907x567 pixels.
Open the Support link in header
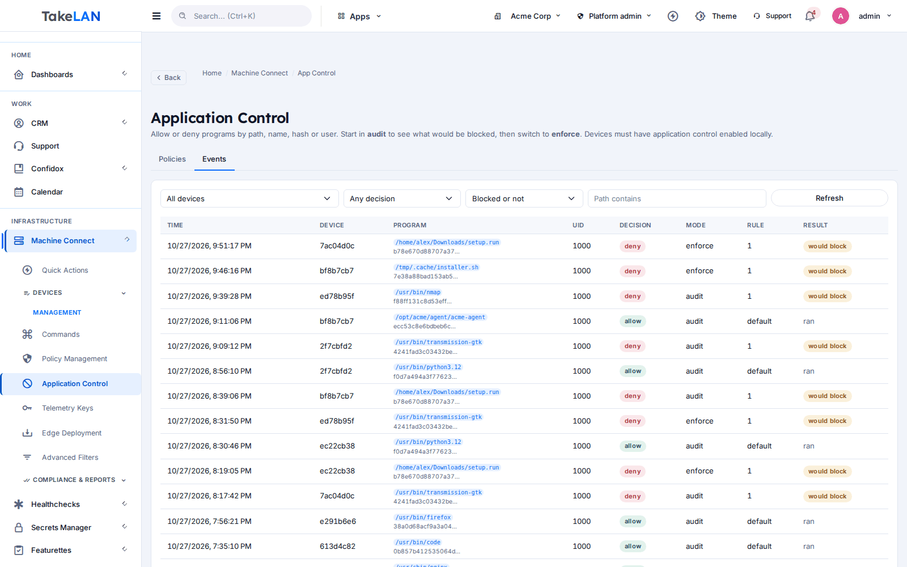772,16
